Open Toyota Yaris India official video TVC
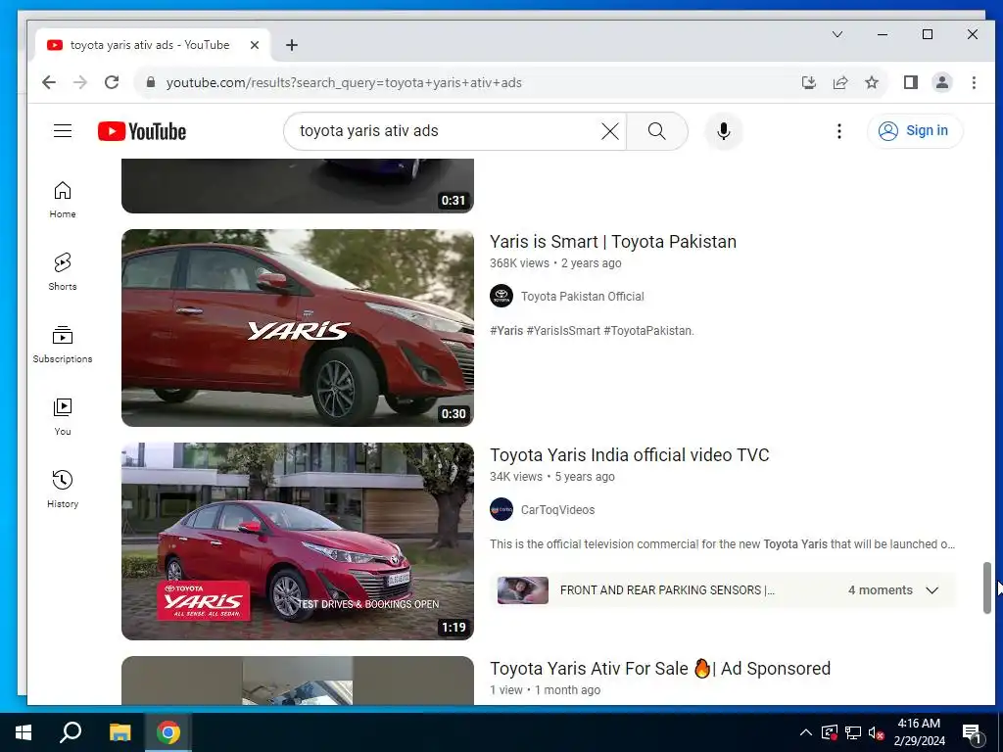Screen dimensions: 1003x752 click(x=630, y=455)
